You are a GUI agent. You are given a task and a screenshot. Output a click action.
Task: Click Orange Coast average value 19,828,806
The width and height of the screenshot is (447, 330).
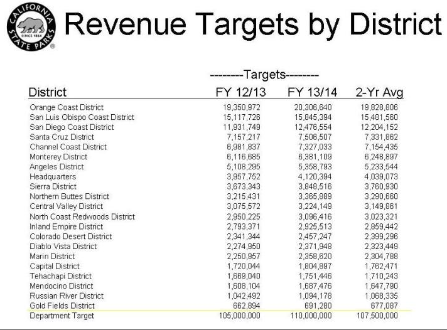(x=379, y=107)
